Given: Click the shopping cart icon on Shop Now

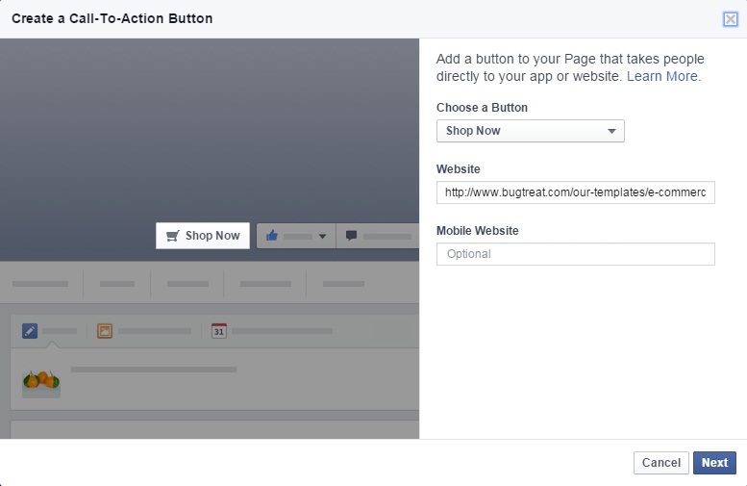Looking at the screenshot, I should [x=173, y=236].
